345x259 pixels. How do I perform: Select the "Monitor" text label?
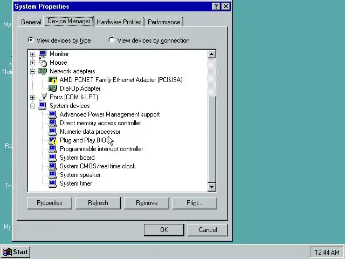[59, 54]
